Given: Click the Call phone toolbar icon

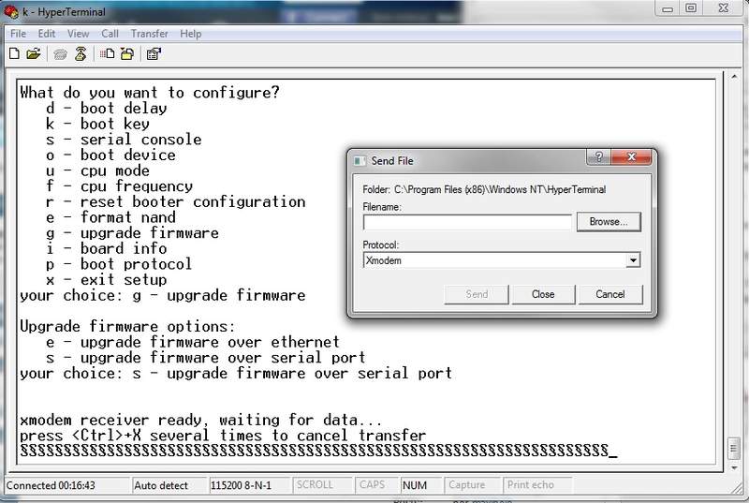Looking at the screenshot, I should coord(60,54).
